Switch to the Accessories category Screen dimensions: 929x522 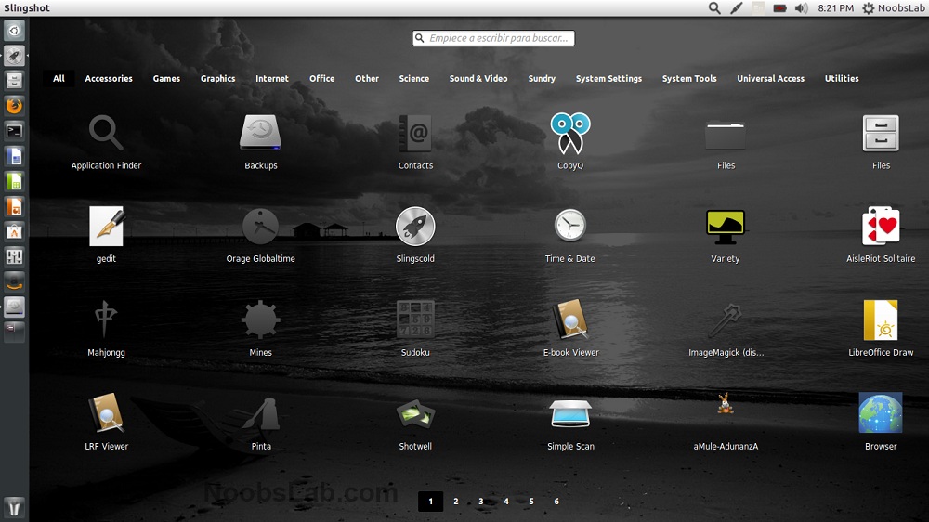pos(109,78)
